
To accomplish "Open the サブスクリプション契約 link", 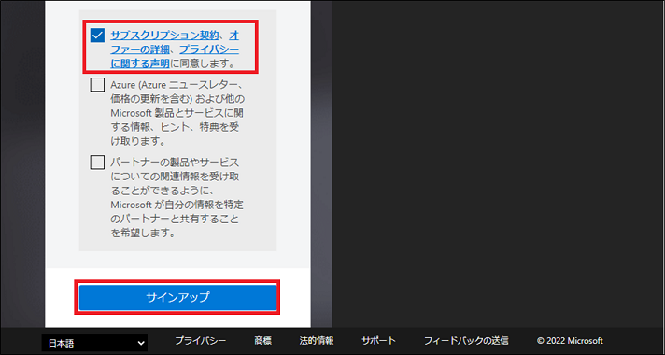I will click(164, 35).
